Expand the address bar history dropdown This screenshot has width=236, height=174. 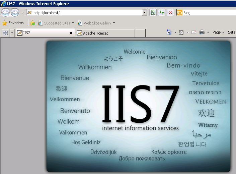tap(145, 13)
